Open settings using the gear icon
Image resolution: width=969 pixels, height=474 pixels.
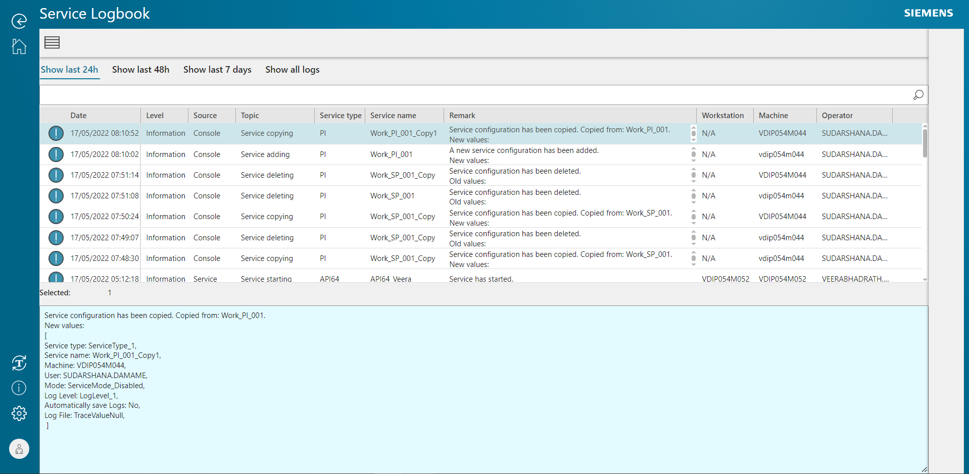coord(19,413)
